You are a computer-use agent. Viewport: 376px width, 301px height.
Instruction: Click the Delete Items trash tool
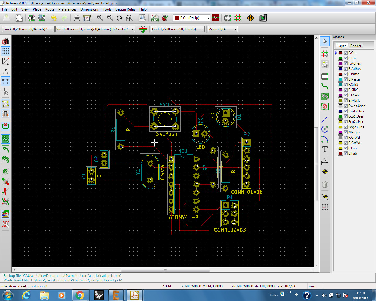(x=325, y=185)
